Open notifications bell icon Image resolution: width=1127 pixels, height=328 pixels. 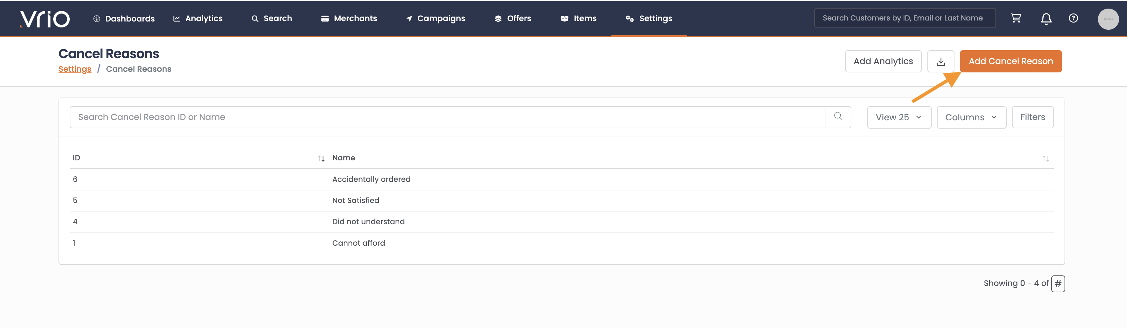(1046, 19)
